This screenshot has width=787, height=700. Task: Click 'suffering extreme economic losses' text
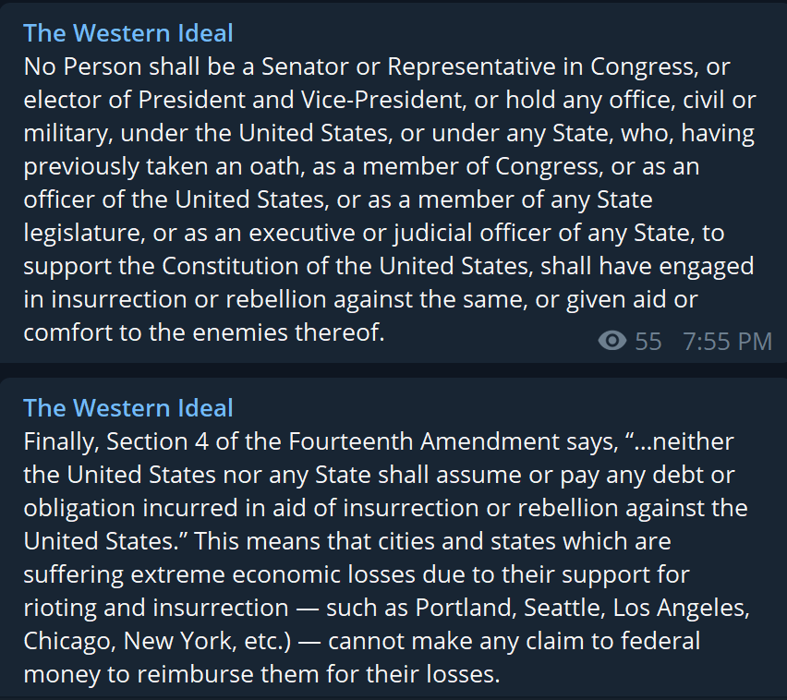219,574
